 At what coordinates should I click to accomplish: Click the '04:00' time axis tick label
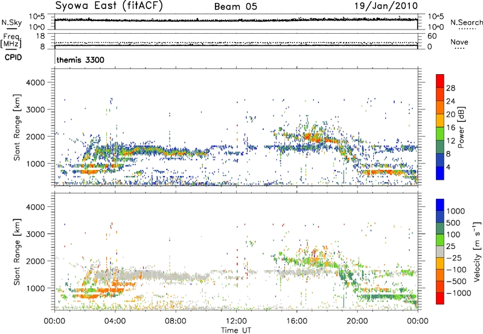coord(115,321)
